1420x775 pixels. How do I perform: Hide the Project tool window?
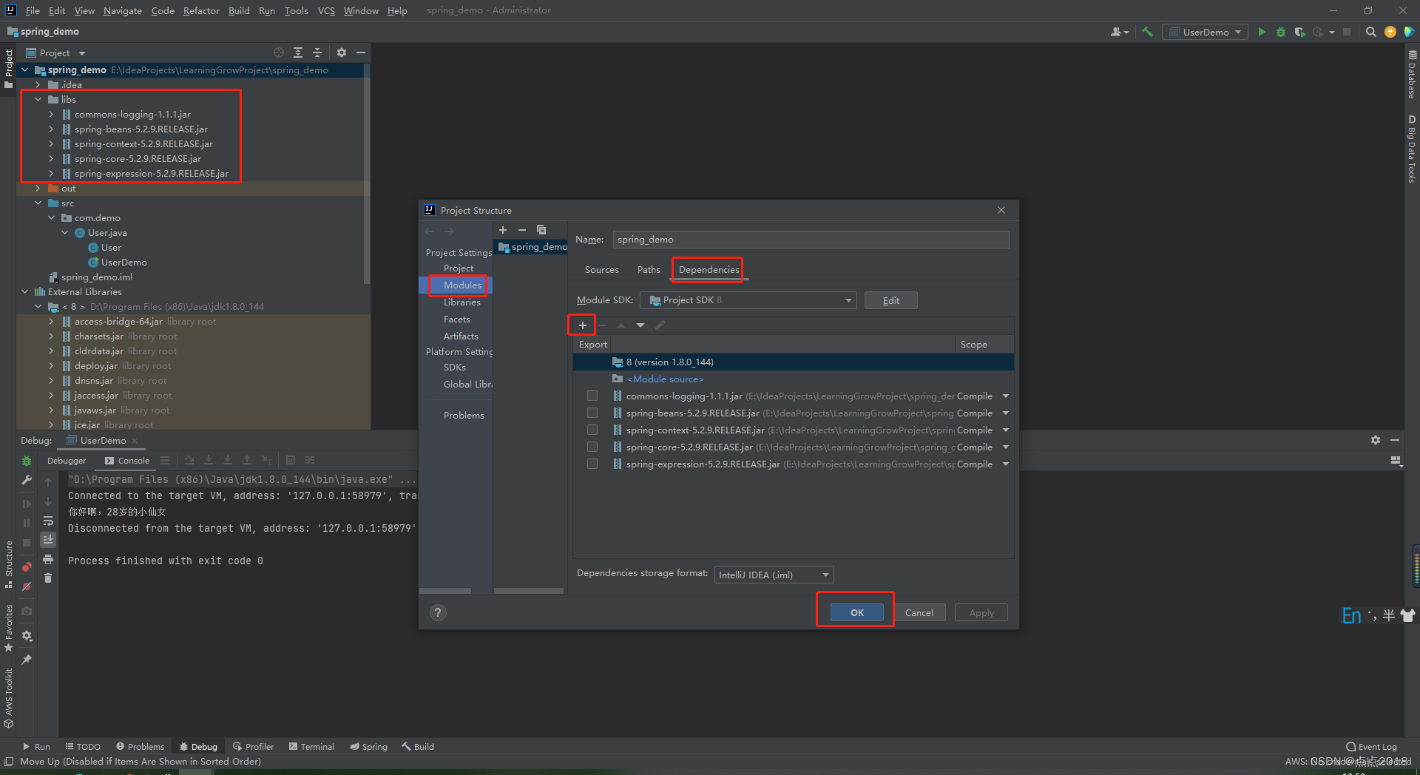coord(361,53)
